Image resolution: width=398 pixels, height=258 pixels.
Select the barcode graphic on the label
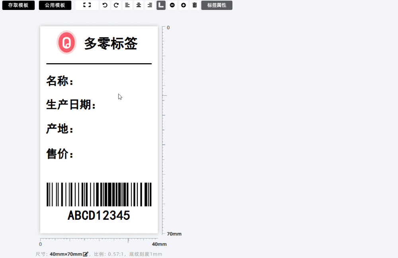point(99,194)
